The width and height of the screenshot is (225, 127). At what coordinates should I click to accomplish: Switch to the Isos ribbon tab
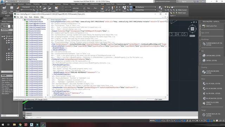14,4
